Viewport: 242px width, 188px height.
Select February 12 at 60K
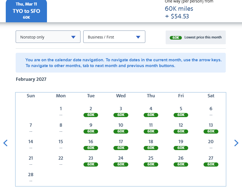click(x=181, y=128)
